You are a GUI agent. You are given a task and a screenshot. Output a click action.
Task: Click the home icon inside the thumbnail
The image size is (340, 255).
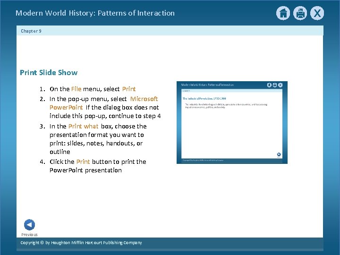269,85
